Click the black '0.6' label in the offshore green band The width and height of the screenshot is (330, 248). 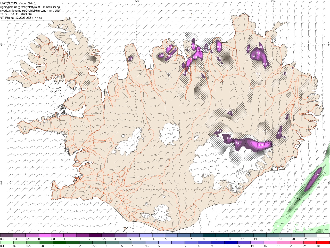click(x=299, y=199)
